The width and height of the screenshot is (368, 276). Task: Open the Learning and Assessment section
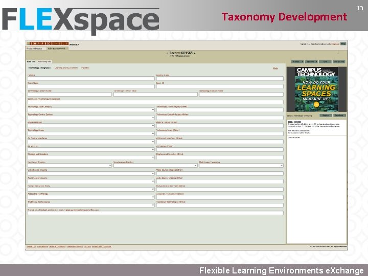[66, 68]
